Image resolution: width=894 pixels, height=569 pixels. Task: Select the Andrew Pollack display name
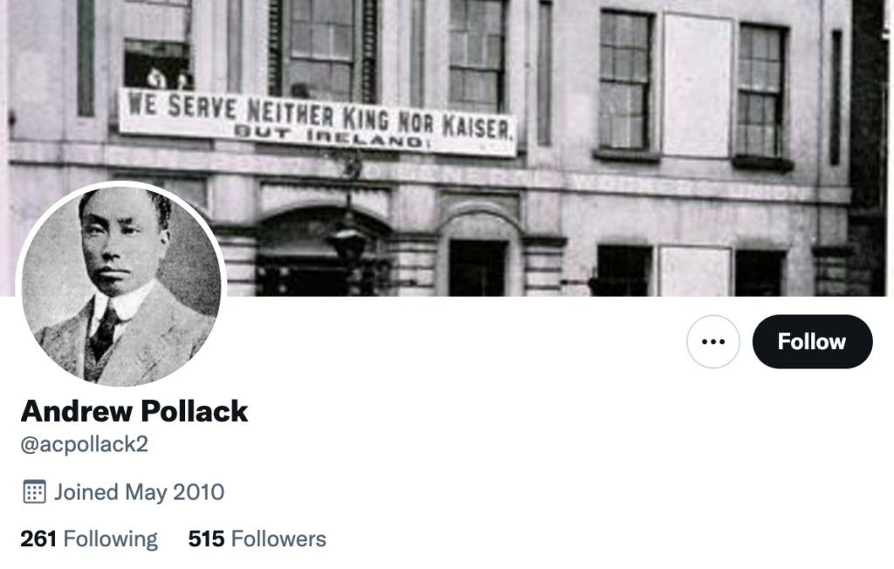pos(134,410)
